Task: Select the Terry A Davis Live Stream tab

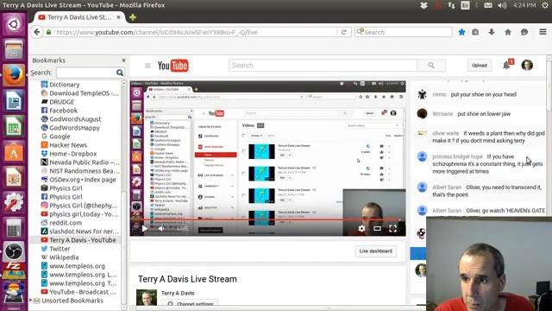Action: (x=79, y=17)
